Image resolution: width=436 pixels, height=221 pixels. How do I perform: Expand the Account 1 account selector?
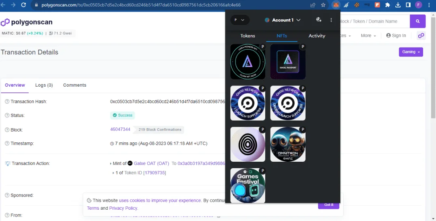pyautogui.click(x=283, y=20)
